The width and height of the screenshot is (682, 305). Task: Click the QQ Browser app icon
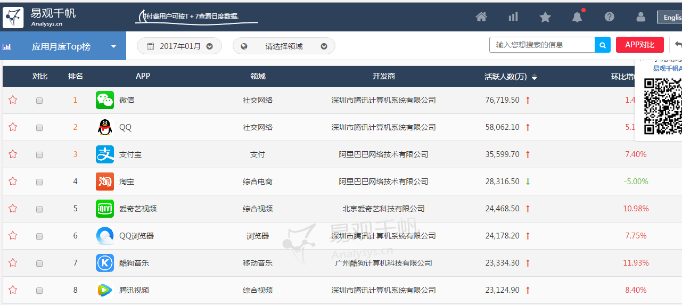click(105, 236)
